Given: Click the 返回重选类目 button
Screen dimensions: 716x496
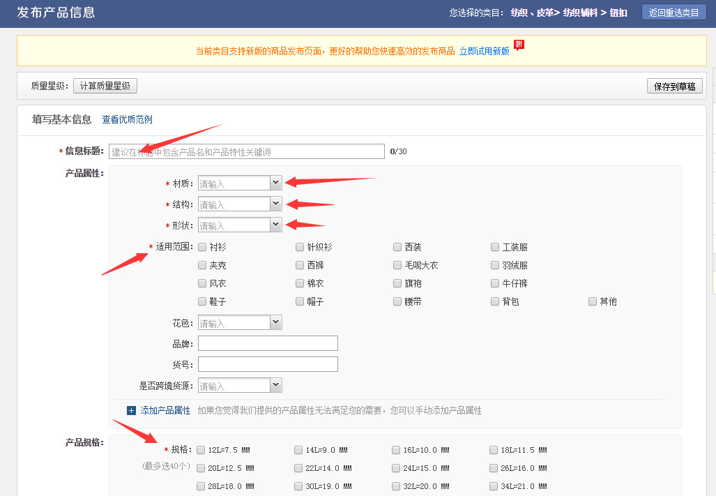Looking at the screenshot, I should (674, 13).
